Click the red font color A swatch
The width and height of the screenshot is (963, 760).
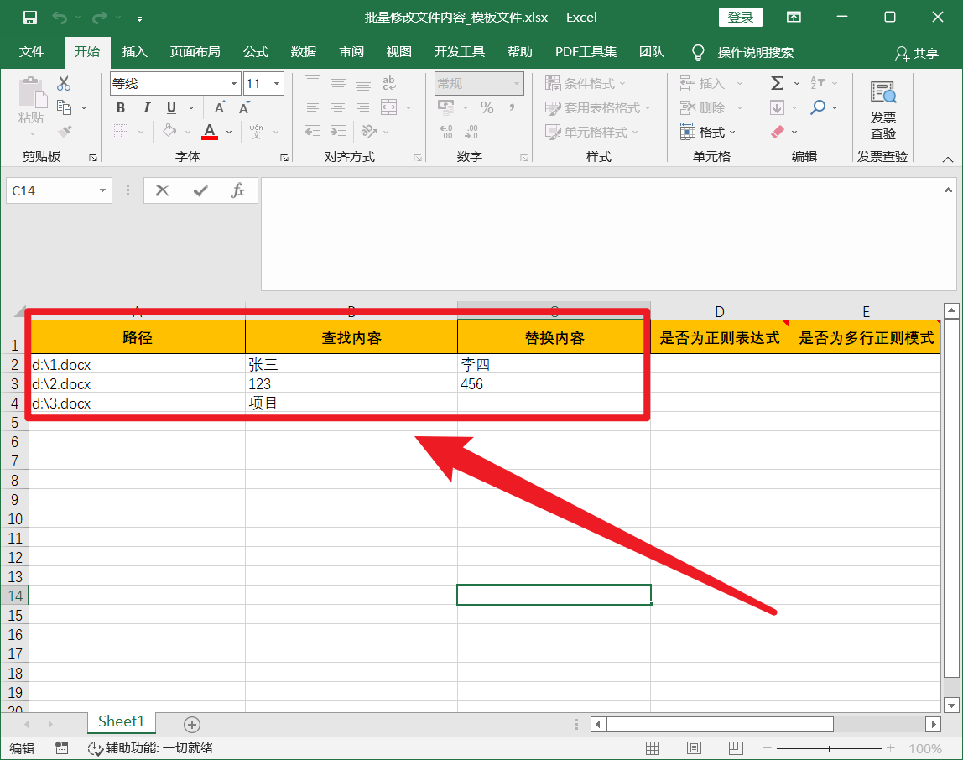point(210,132)
